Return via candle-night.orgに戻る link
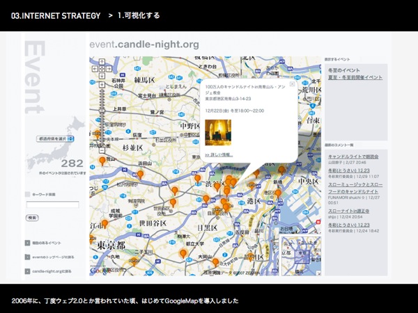 [x=52, y=271]
